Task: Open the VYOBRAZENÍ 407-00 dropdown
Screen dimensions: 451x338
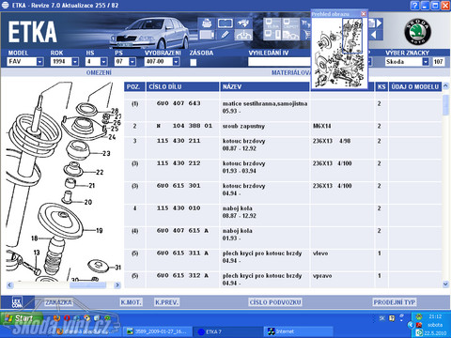Action: click(176, 62)
